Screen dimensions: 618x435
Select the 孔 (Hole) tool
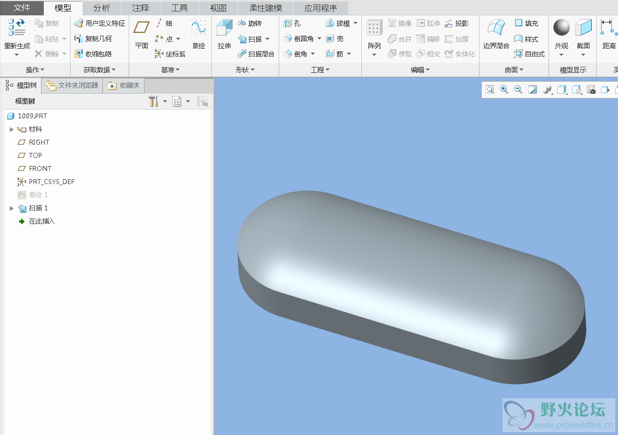[292, 23]
